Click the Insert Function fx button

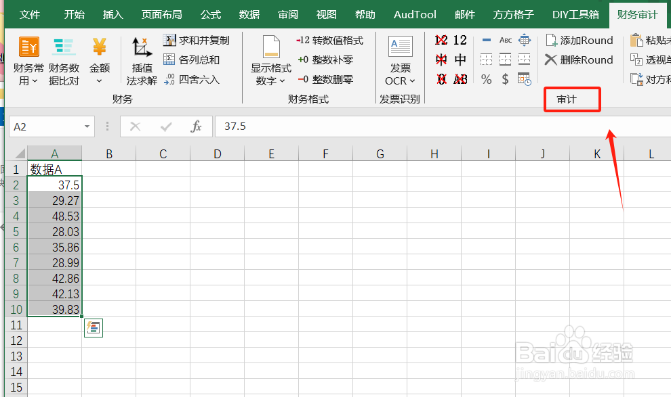tap(196, 126)
